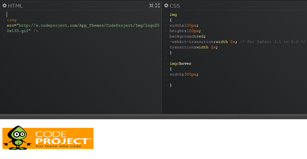Click the 'img:hover' selector line
This screenshot has height=159, width=307.
coord(180,63)
